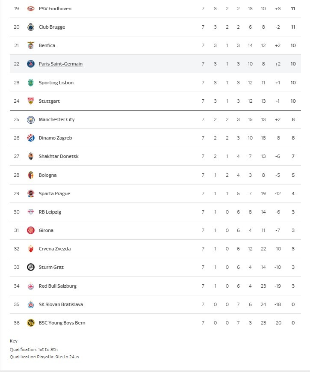Click the Crvena Zvezda team name
Image resolution: width=310 pixels, height=372 pixels.
55,249
